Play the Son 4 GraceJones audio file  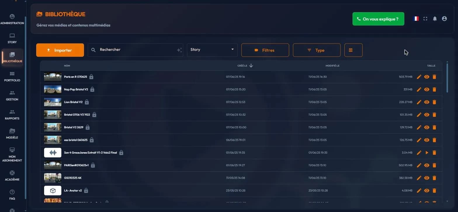click(427, 153)
